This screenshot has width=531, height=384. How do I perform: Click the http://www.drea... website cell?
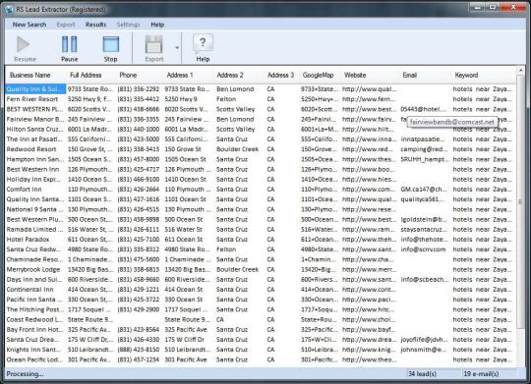pyautogui.click(x=369, y=340)
